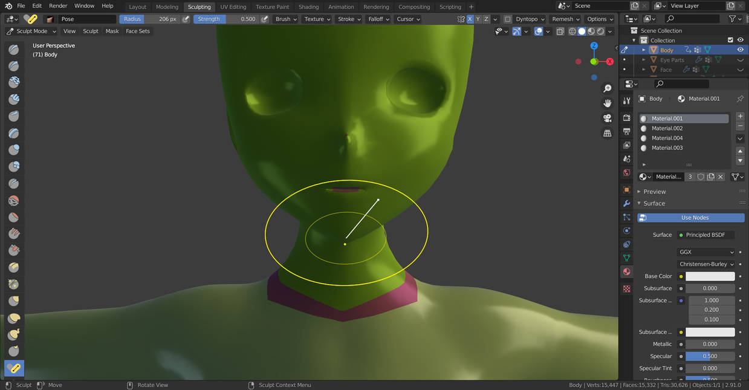Toggle X axis symmetry
Viewport: 749px width, 390px height.
470,19
